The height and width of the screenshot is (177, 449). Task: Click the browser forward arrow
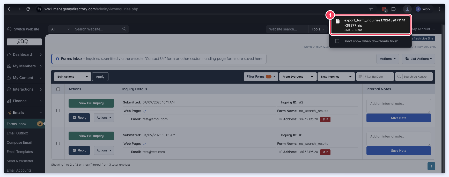pos(19,9)
